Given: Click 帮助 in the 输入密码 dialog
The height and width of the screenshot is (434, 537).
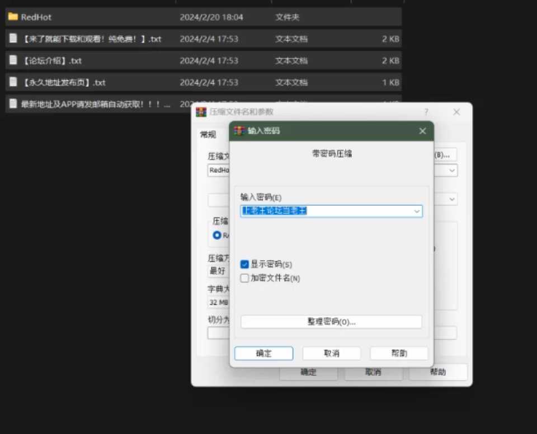Looking at the screenshot, I should [x=399, y=353].
